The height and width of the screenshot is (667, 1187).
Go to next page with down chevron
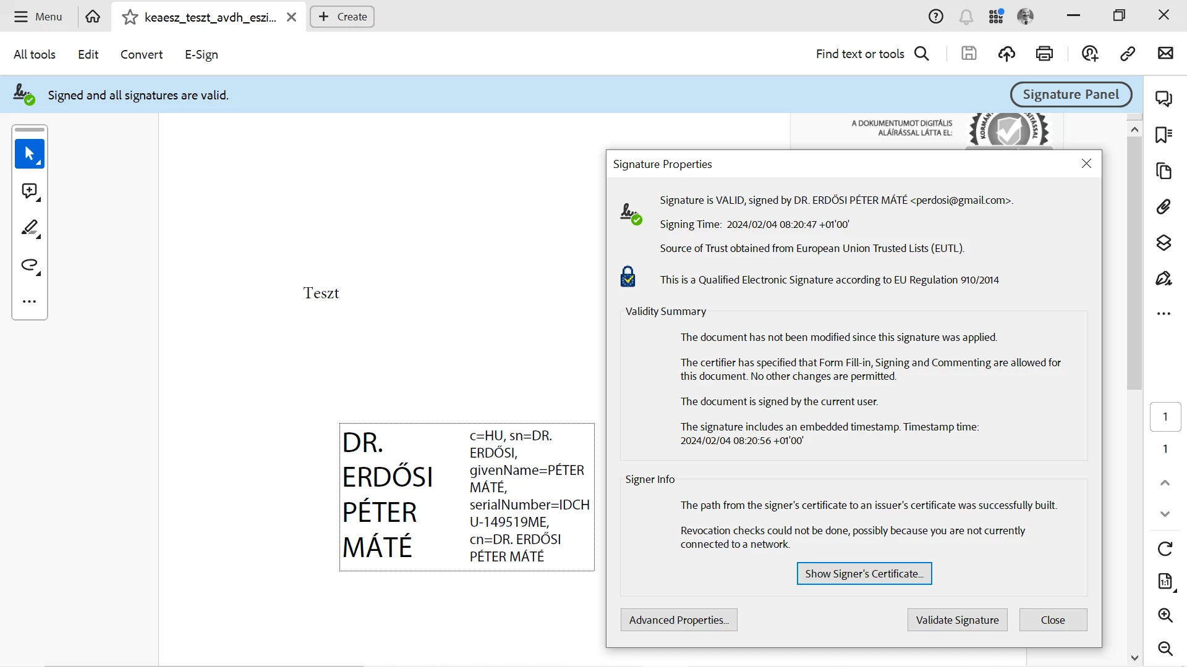[x=1165, y=514]
